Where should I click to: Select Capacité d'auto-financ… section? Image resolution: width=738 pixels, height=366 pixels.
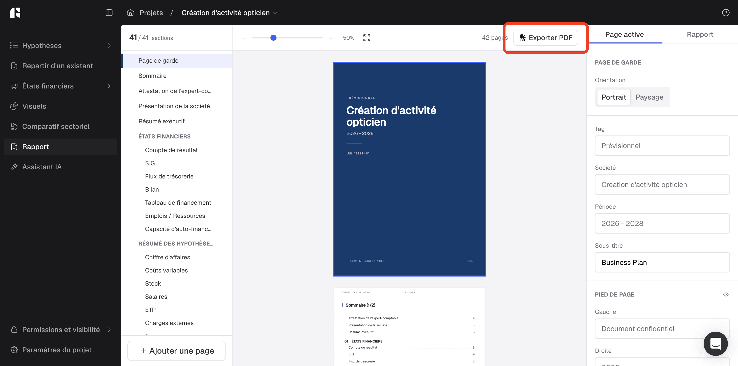pos(177,229)
